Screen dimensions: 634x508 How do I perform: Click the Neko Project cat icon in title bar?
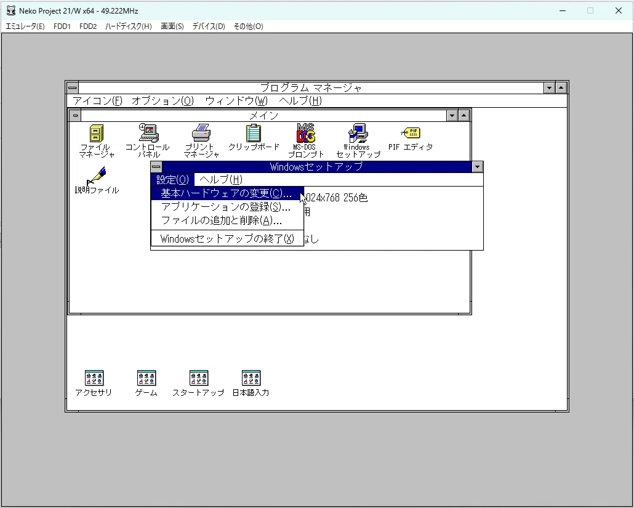pos(11,10)
